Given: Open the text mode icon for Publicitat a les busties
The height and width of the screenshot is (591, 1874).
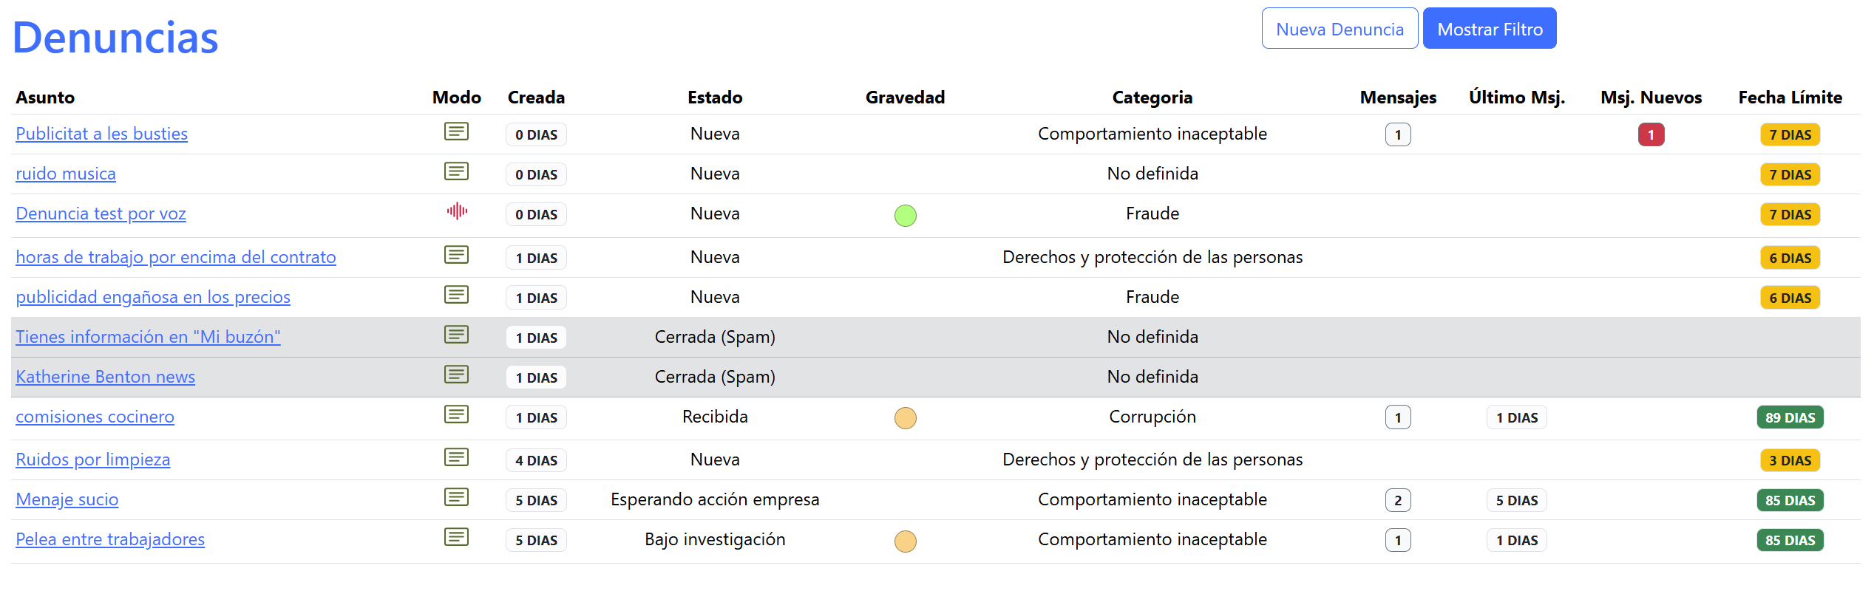Looking at the screenshot, I should point(456,131).
